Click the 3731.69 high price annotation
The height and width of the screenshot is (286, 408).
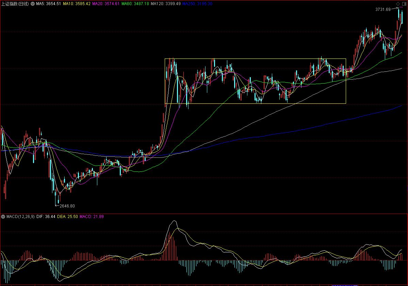[383, 10]
